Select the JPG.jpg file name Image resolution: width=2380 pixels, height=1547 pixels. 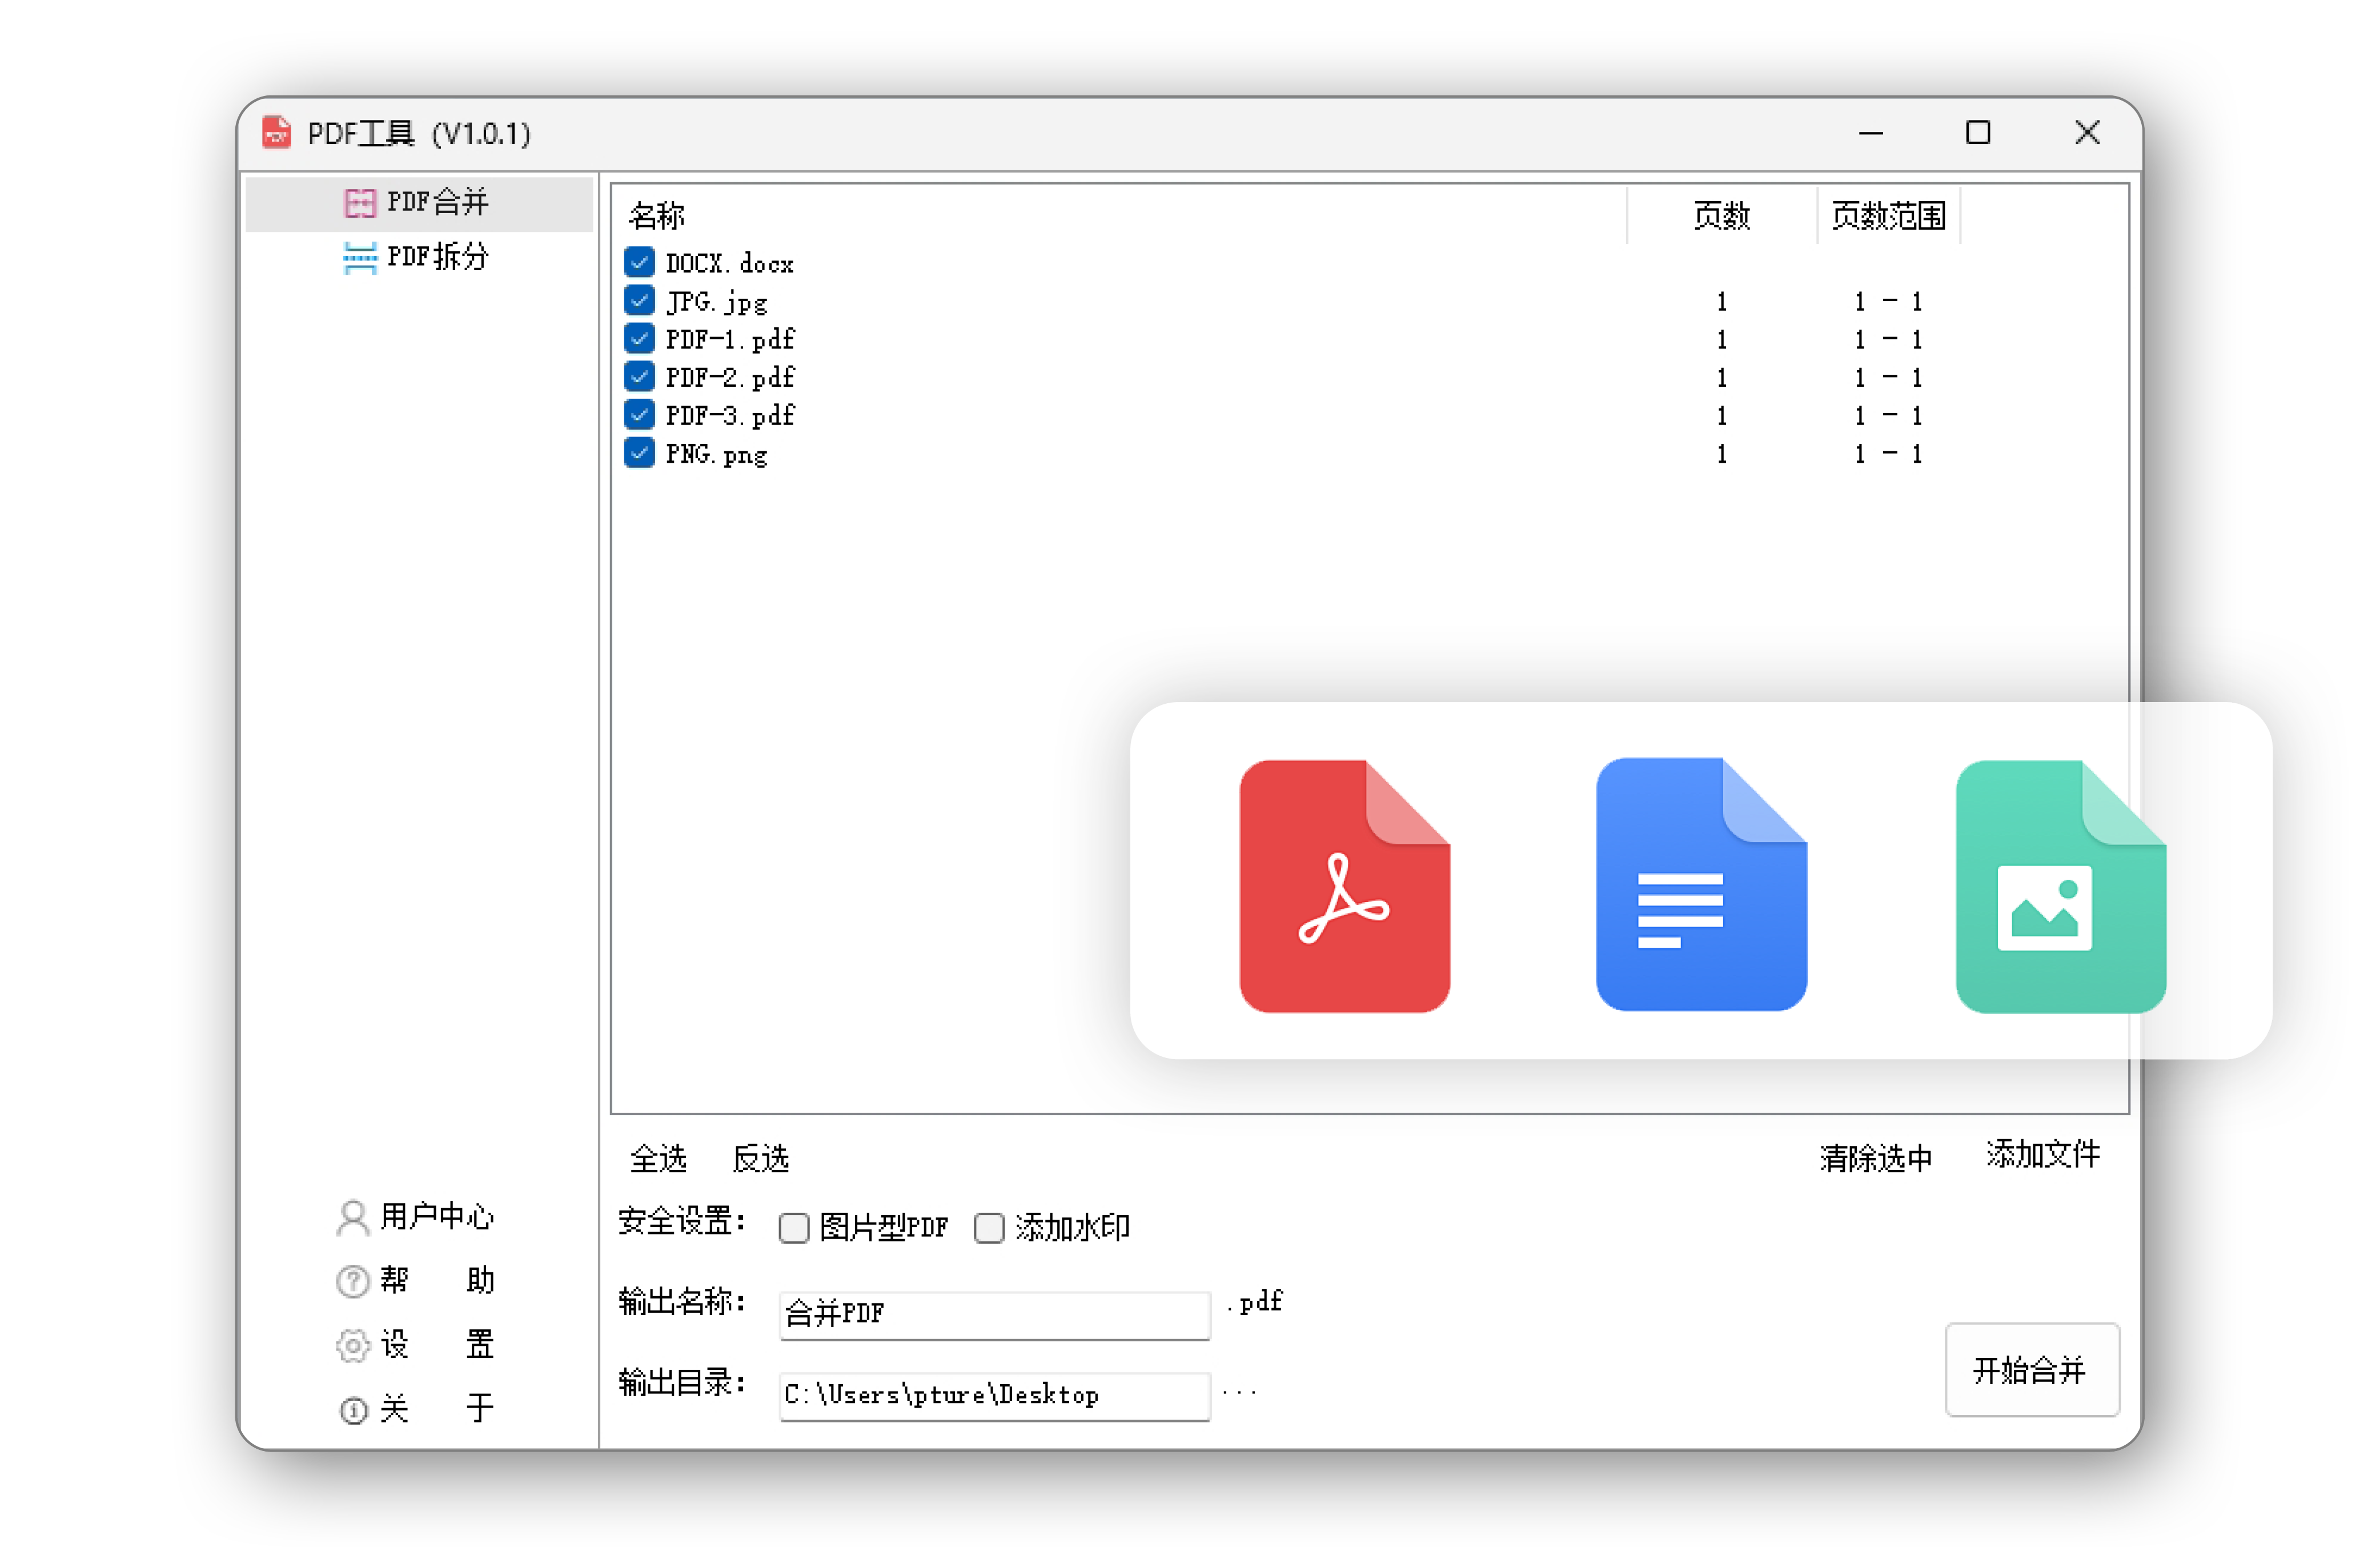(x=717, y=301)
